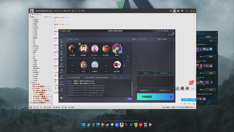Viewport: 234px width, 132px height.
Task: Open the trophy tournaments icon below the shield
Action: (x=61, y=53)
